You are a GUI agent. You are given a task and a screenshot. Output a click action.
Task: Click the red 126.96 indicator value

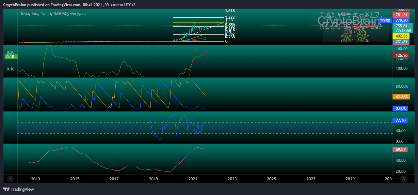(x=401, y=55)
